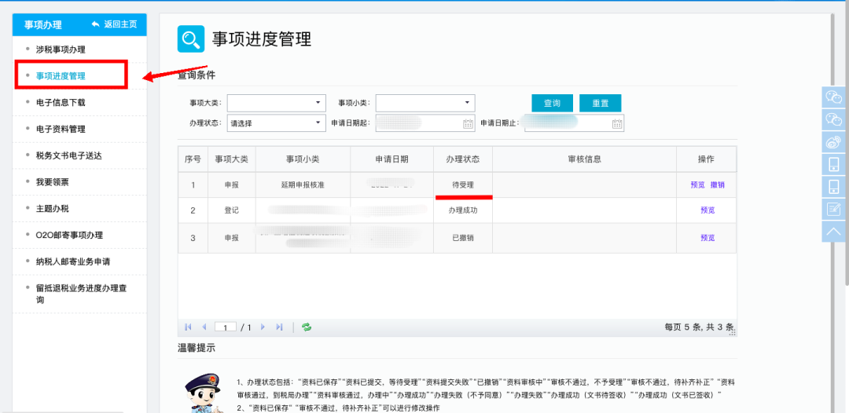This screenshot has width=849, height=413.
Task: Click the 申请日期 column header
Action: pos(392,159)
